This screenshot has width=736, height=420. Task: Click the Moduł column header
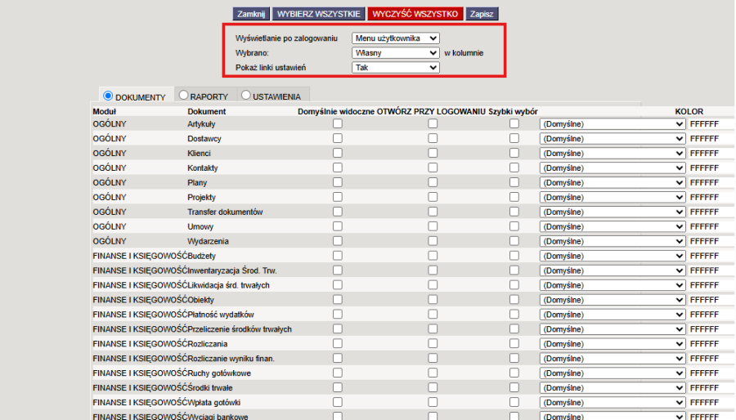[x=104, y=112]
